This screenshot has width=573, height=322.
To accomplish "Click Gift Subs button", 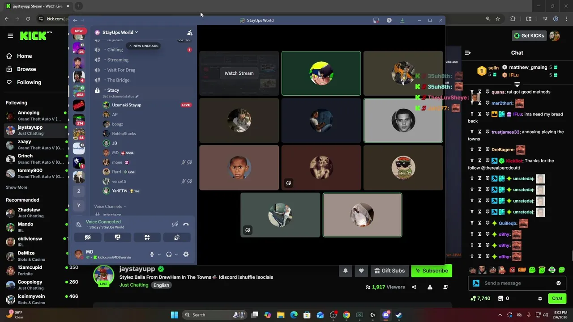I will pos(389,271).
